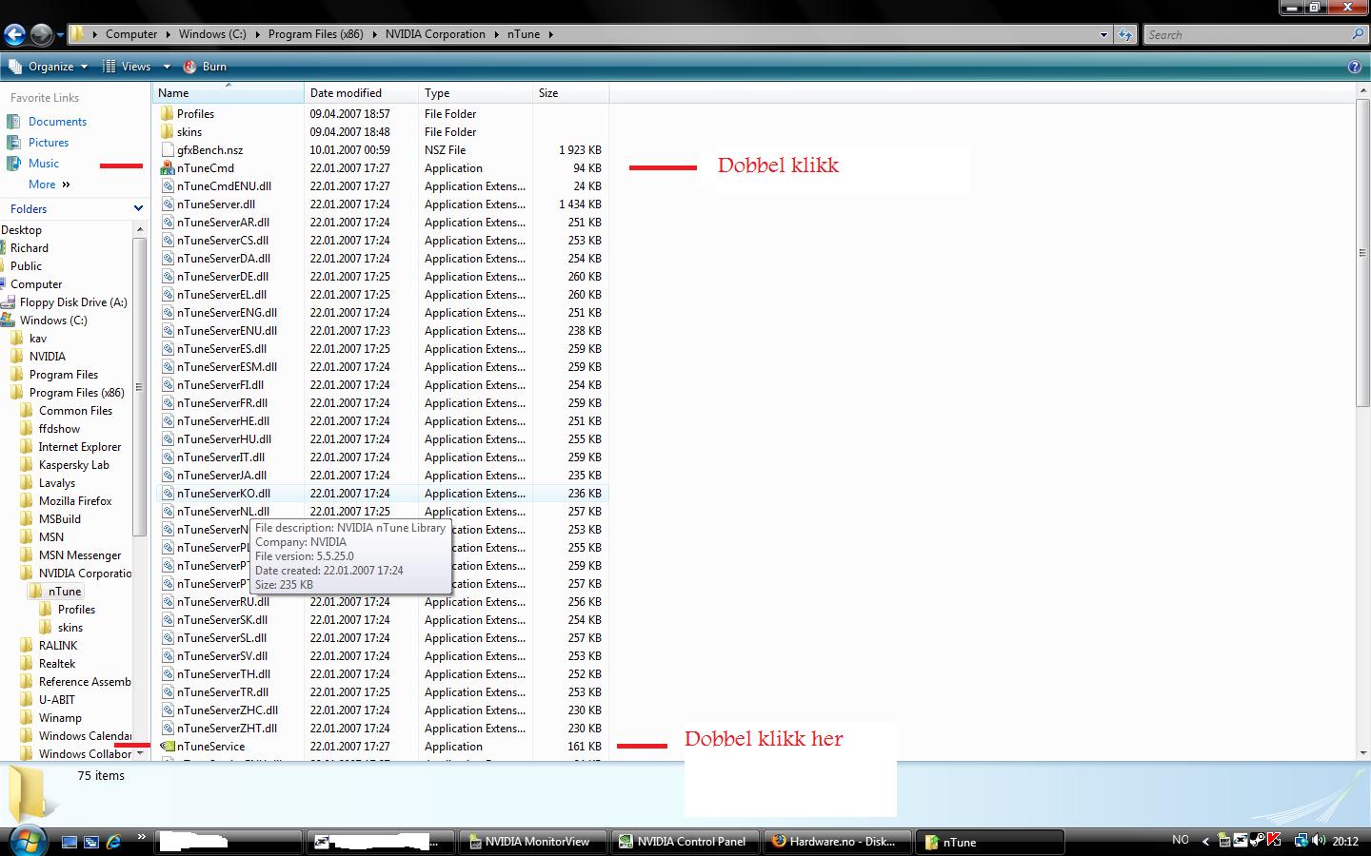Select nTuneServer.dll file
This screenshot has width=1371, height=856.
[215, 204]
